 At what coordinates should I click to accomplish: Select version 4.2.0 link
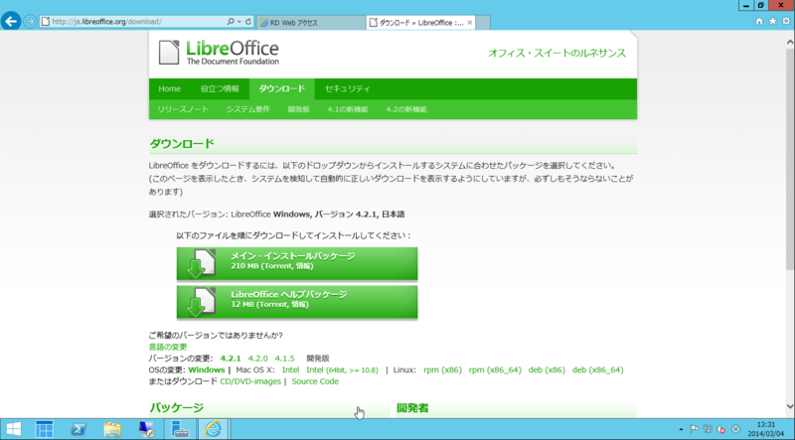click(258, 359)
